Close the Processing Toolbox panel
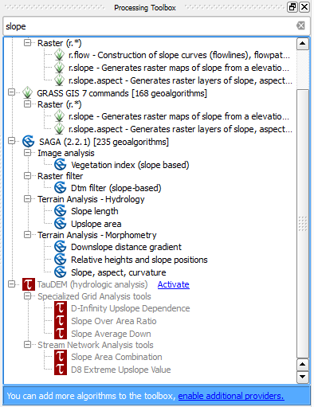The image size is (314, 407). pyautogui.click(x=304, y=7)
